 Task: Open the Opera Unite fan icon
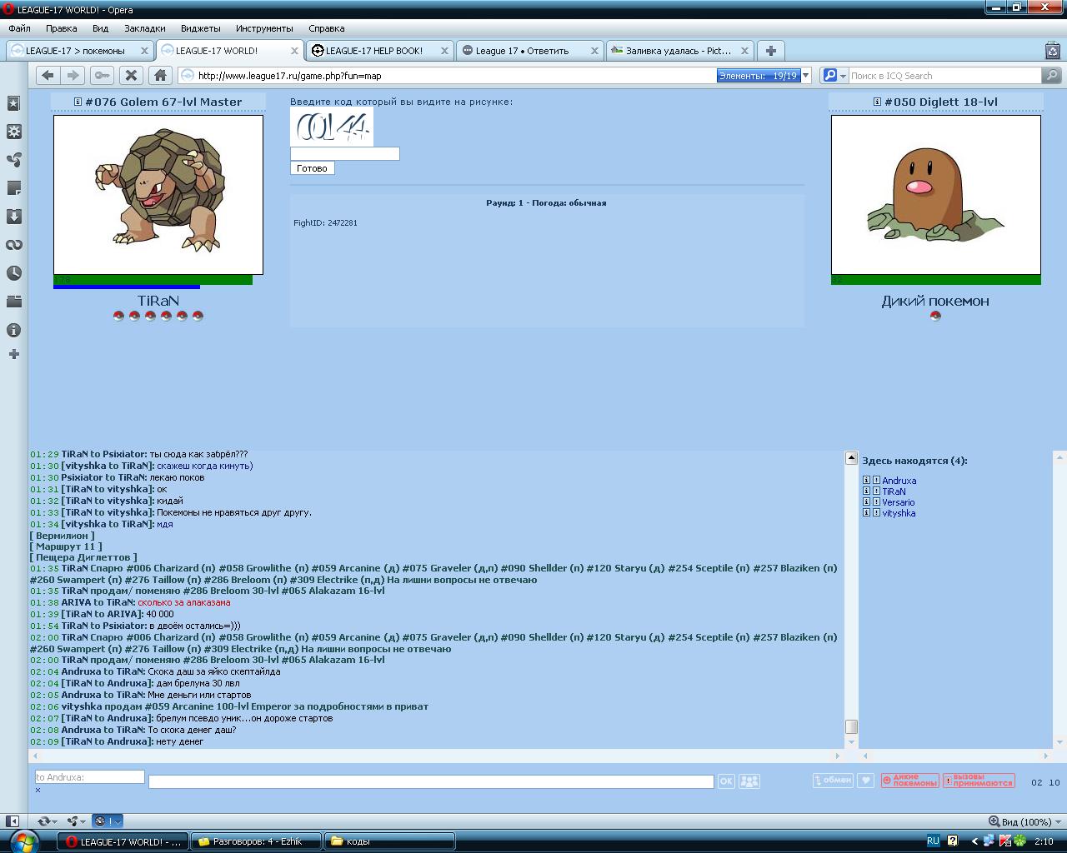coord(13,160)
